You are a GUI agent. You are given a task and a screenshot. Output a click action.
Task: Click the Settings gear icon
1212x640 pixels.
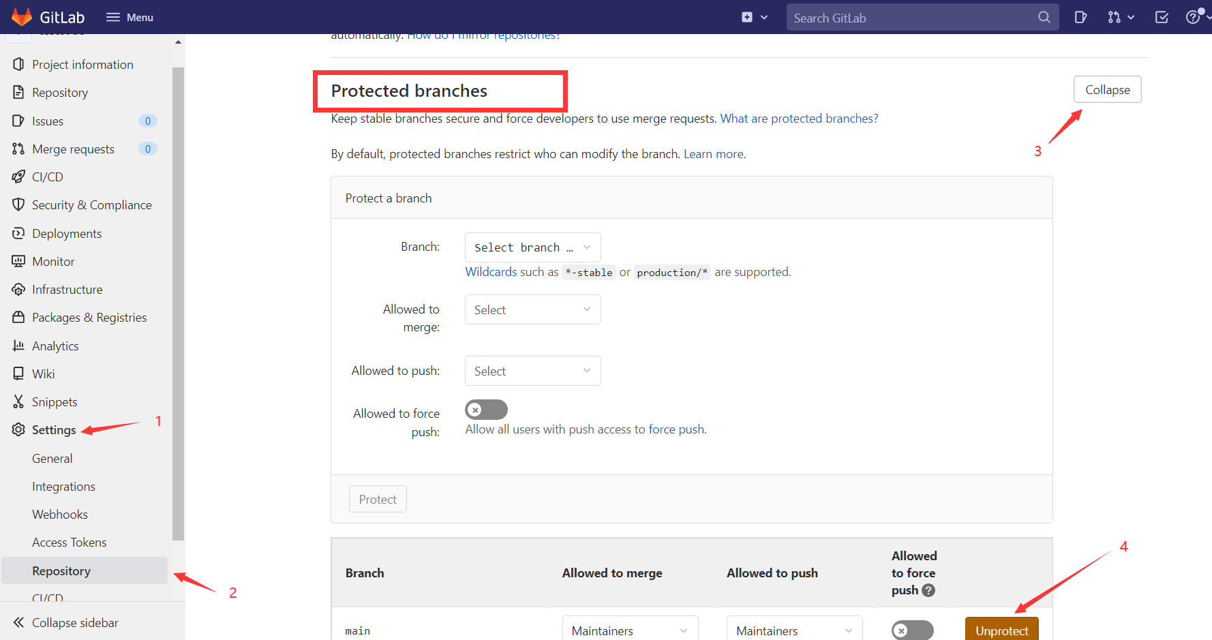coord(18,429)
